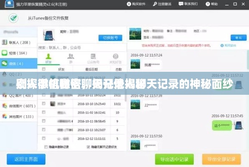Switch to the 好友 friends tab

click(48, 58)
